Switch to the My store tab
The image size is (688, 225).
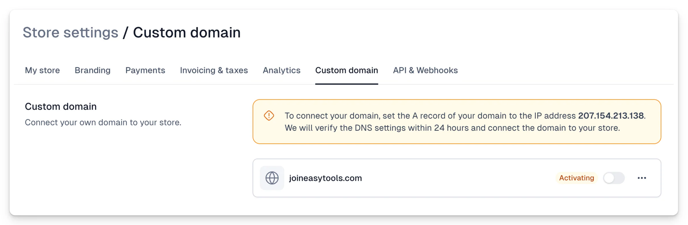click(x=42, y=70)
